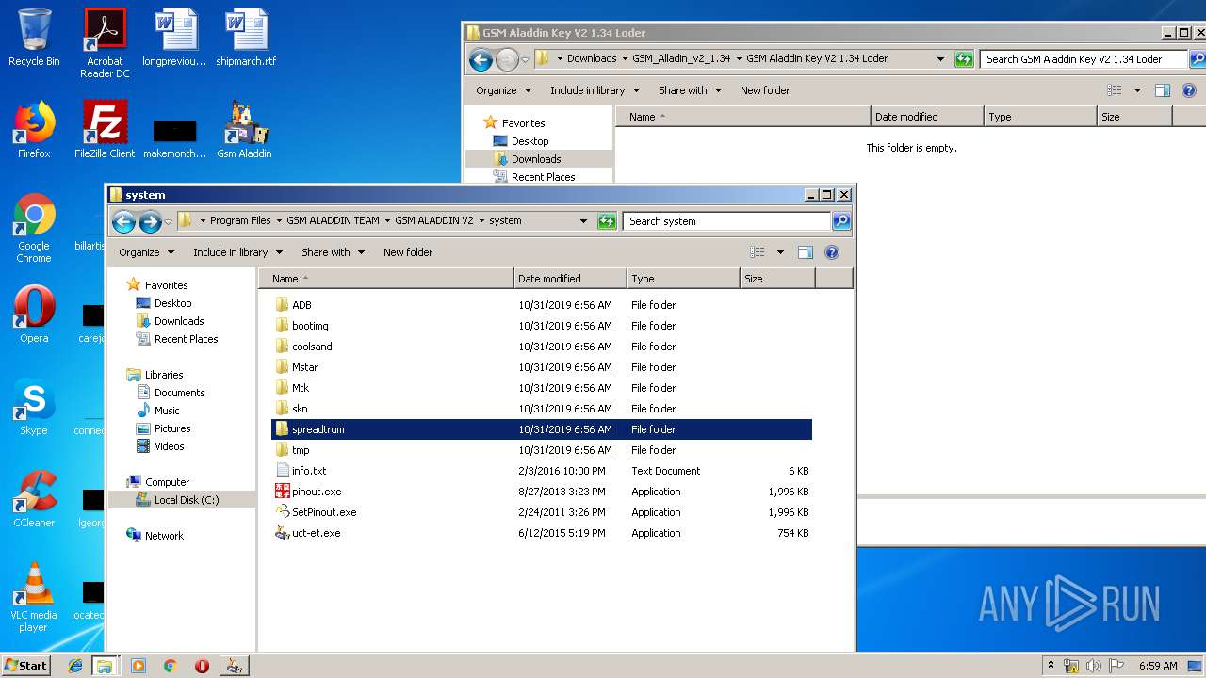Launch CCleaner from the desktop
Viewport: 1206px width, 678px height.
click(x=34, y=499)
